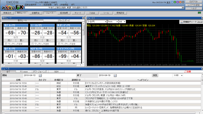
Task: Click the rate panel vertical scrollbar down arrow
Action: pos(83,62)
